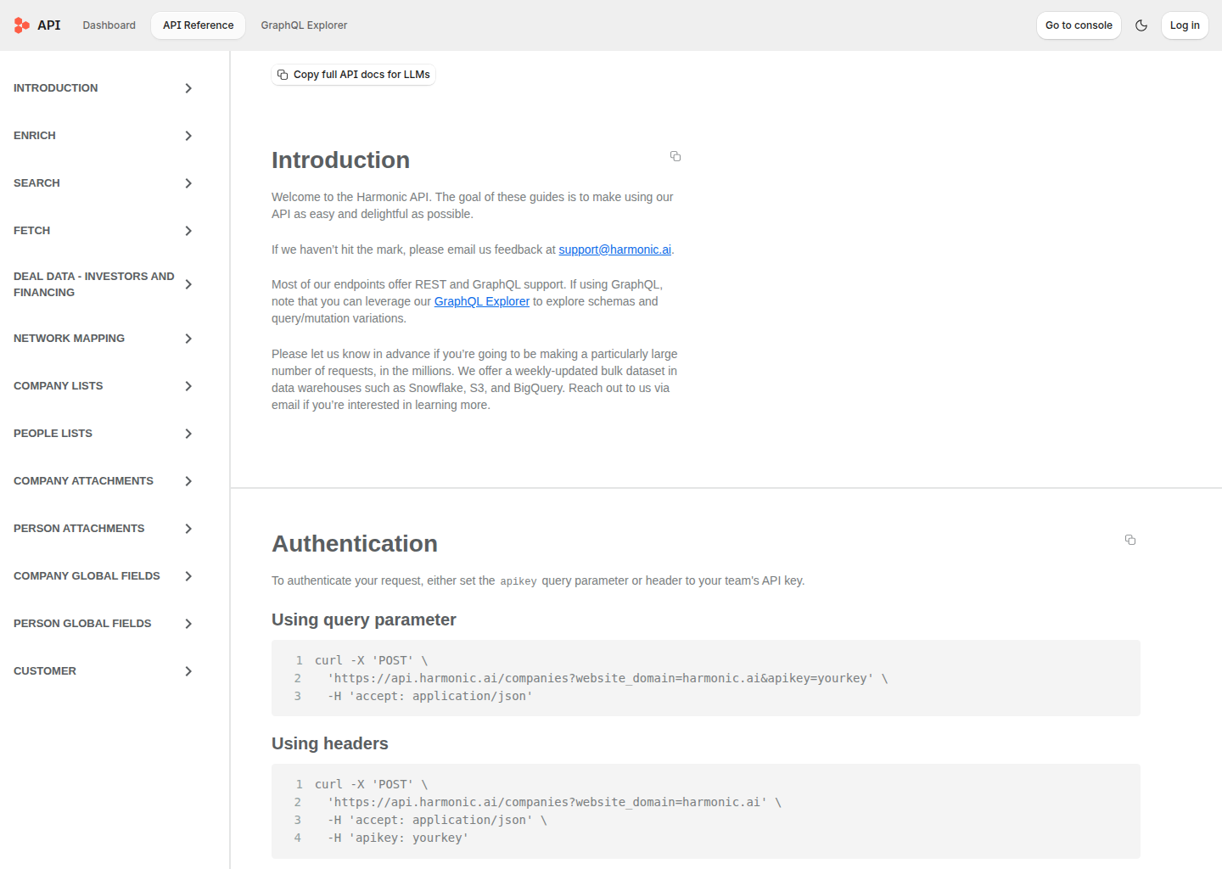
Task: Open the GraphQL Explorer link in the paragraph
Action: (481, 301)
